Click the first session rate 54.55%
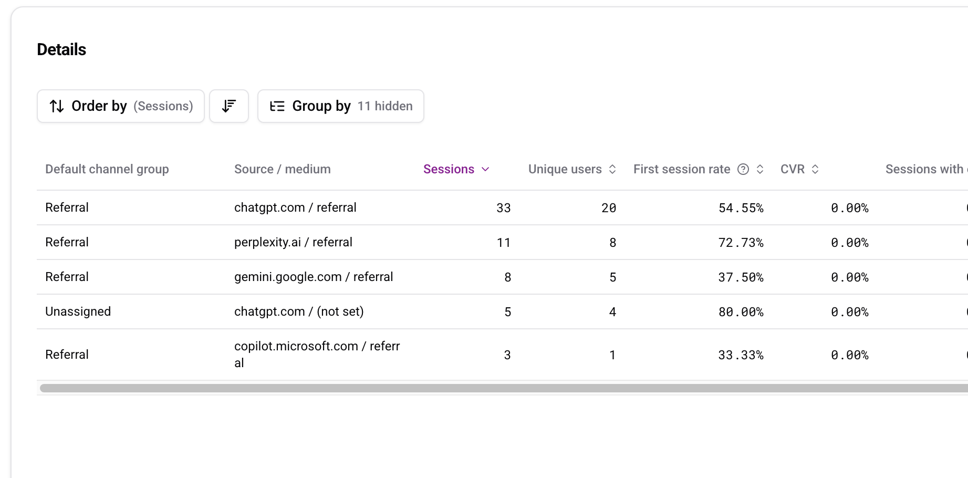 coord(741,208)
